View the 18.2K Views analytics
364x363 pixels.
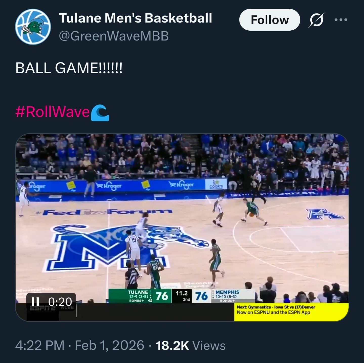tap(190, 346)
